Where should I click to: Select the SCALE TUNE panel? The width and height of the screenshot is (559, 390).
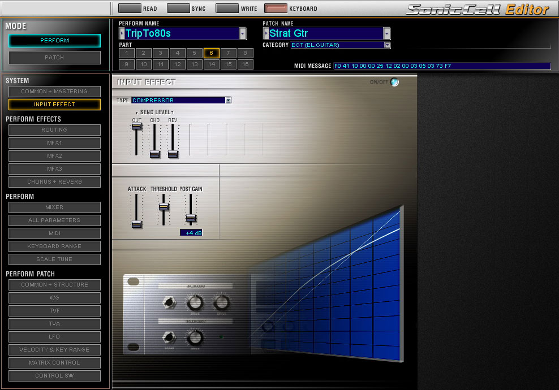(54, 259)
